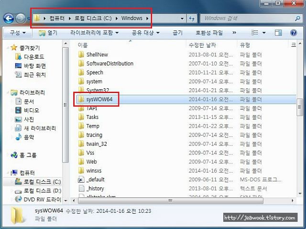Select the TAPI folder row

point(186,108)
